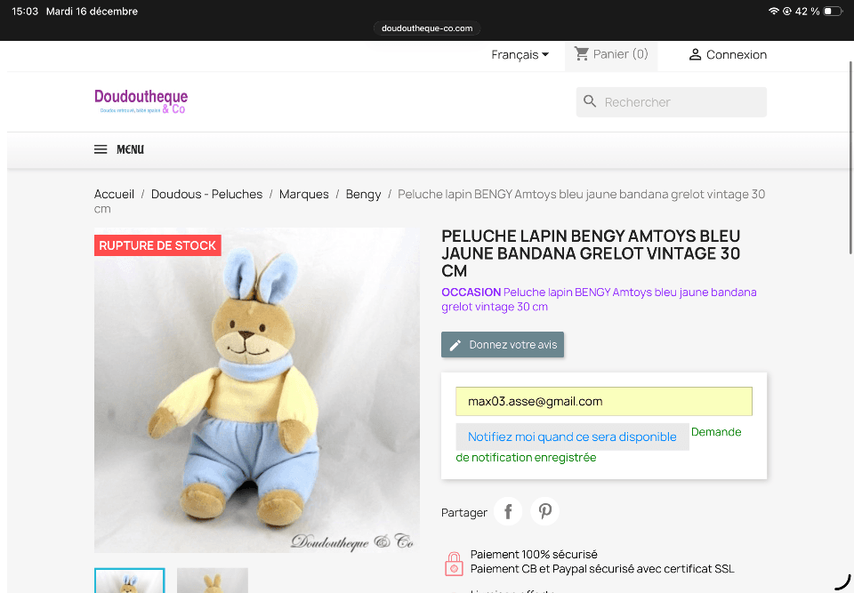Click the Paiement 100% sécurisé text
Viewport: 854px width, 593px height.
pyautogui.click(x=534, y=555)
